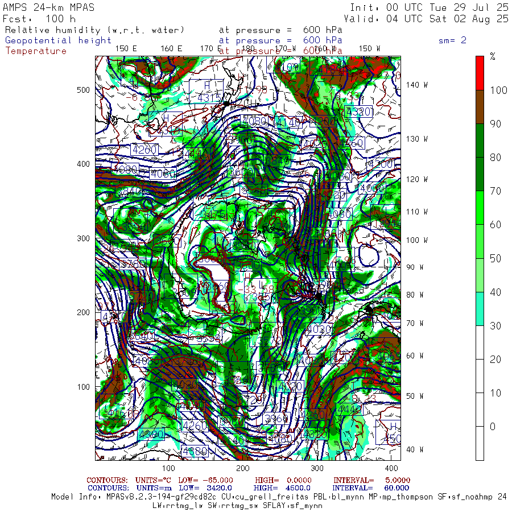Click the '100 W' longitude label
Screen dimensions: 512x512
click(416, 240)
